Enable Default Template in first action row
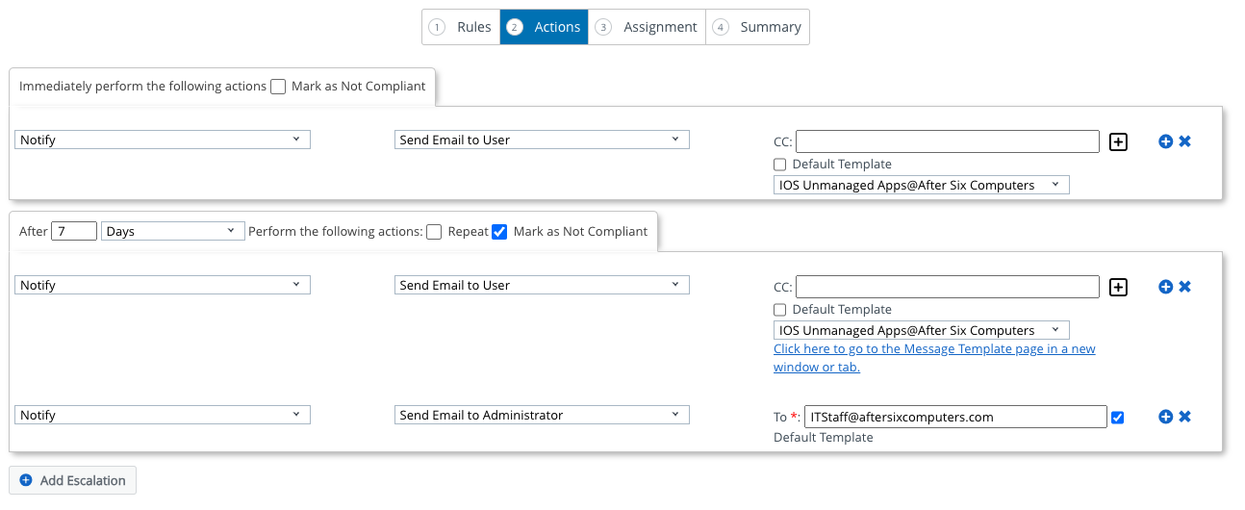The image size is (1245, 510). click(x=780, y=165)
